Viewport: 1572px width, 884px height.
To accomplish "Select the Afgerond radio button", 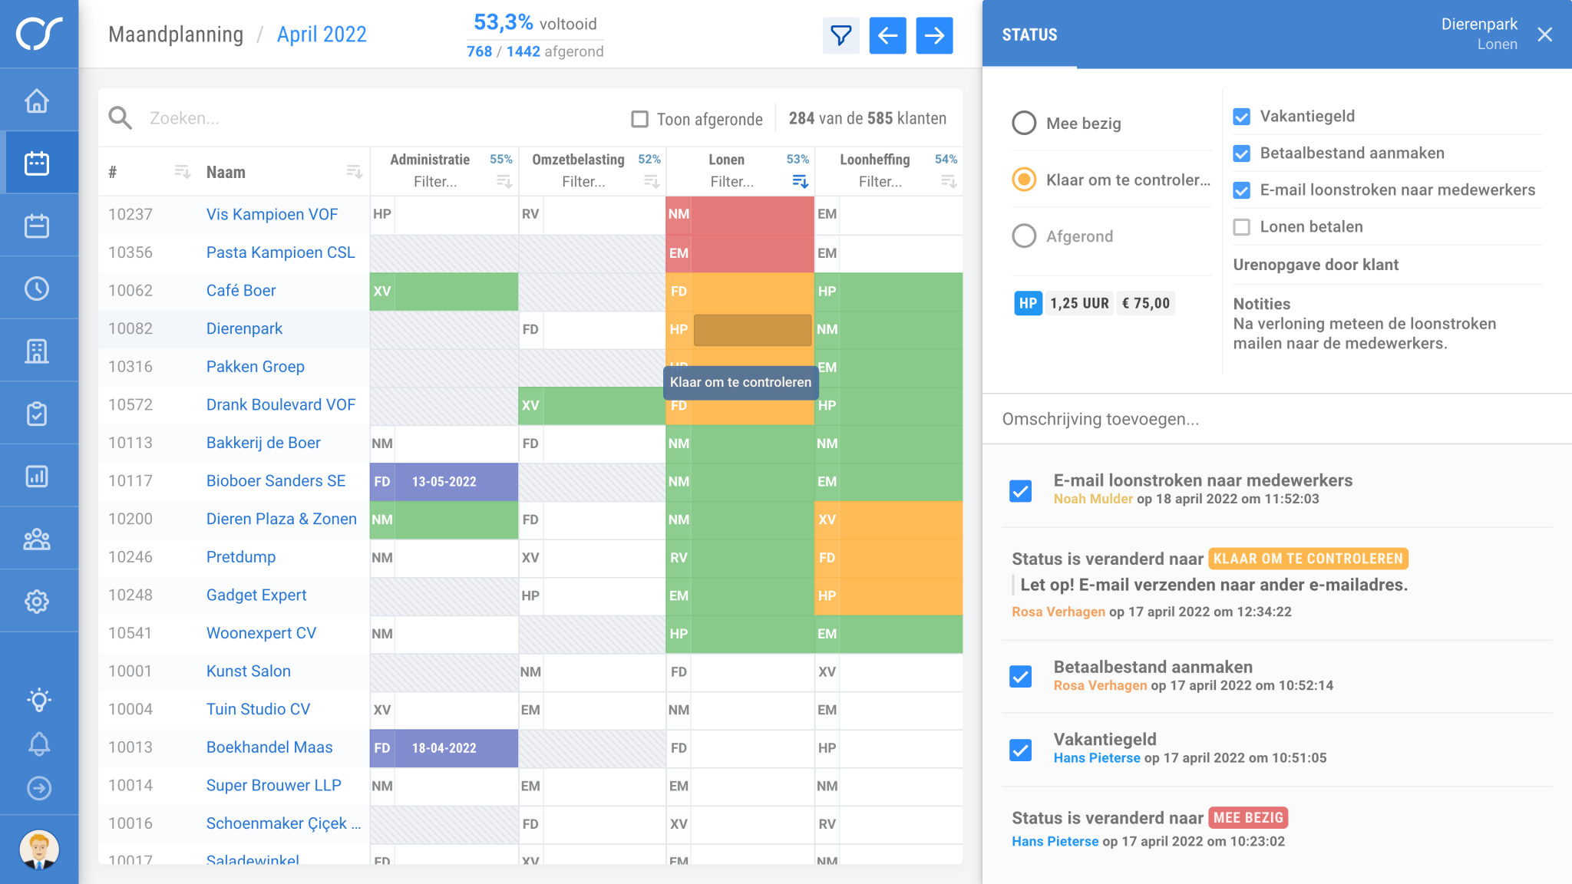I will [1024, 236].
